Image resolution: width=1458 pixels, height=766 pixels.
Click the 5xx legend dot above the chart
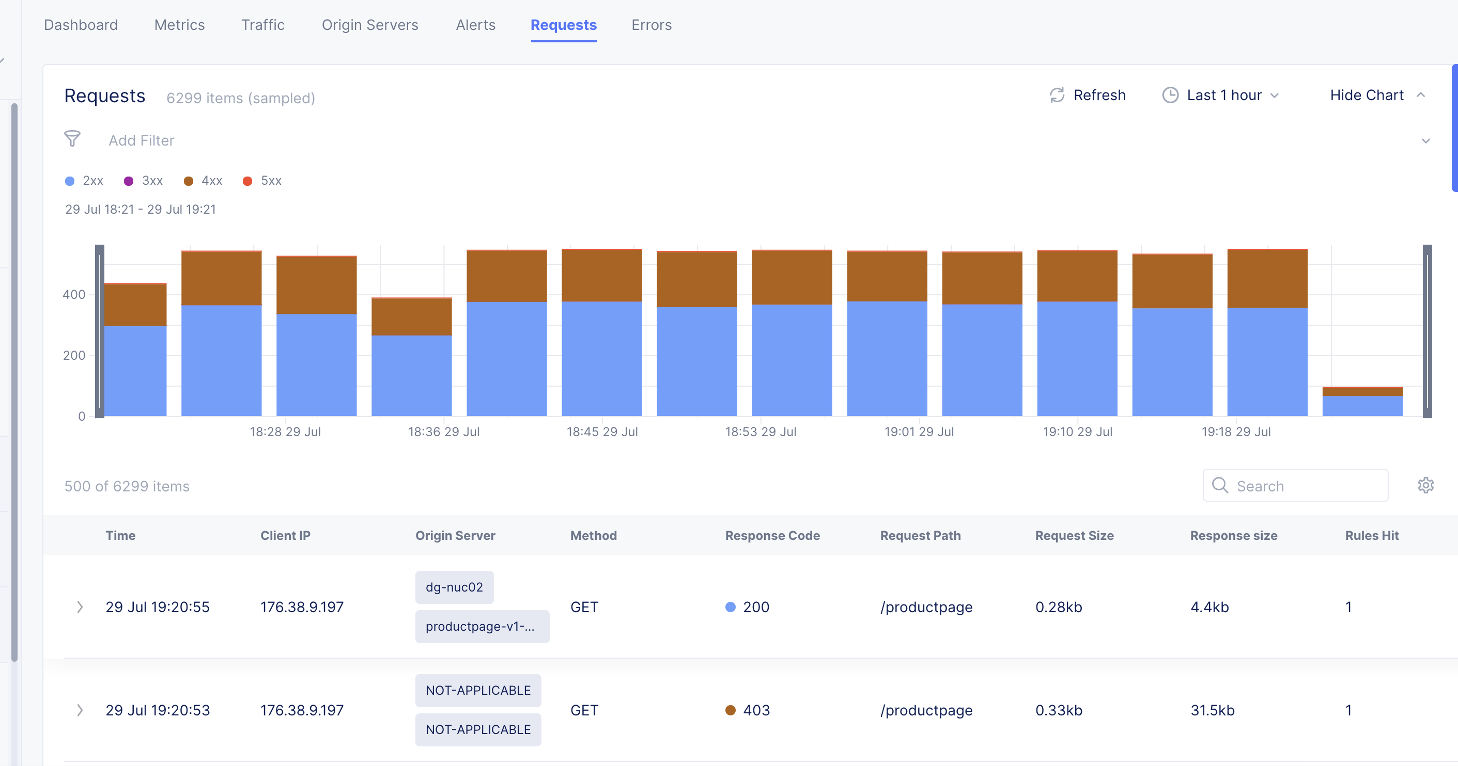coord(247,181)
